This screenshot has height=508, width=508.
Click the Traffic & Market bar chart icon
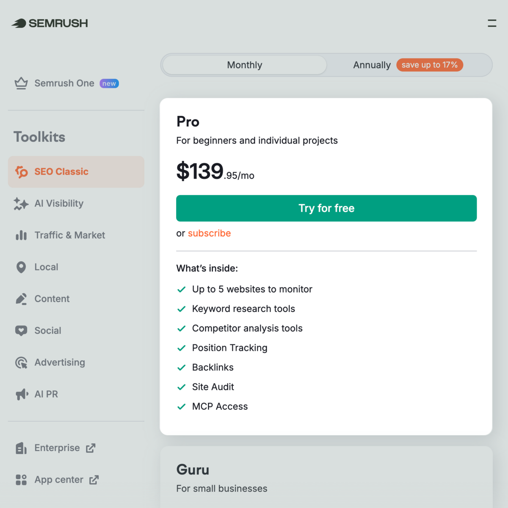click(21, 235)
